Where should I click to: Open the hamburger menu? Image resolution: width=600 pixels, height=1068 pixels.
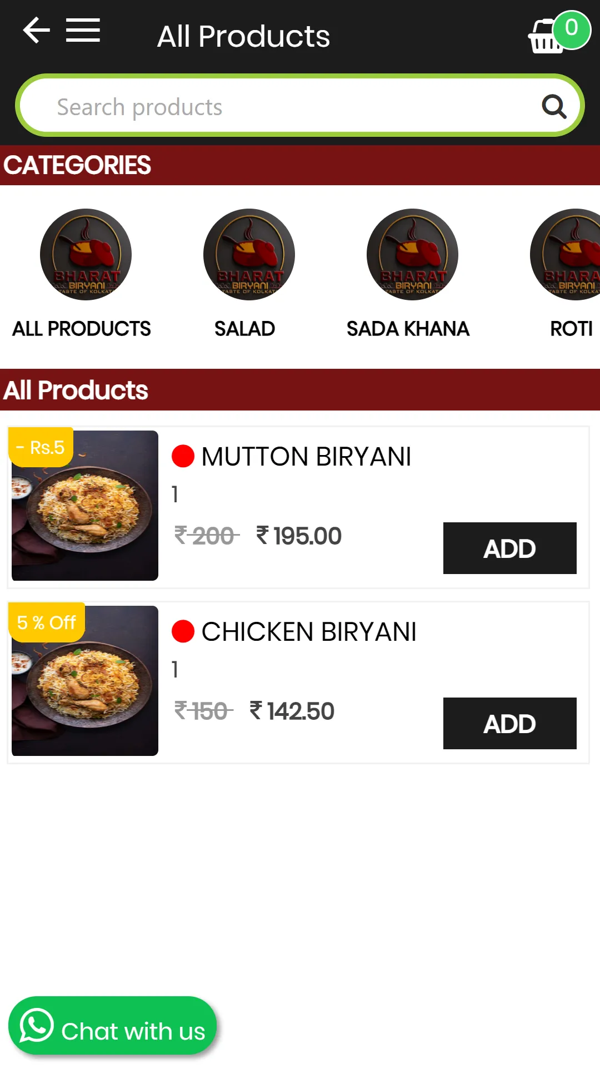(83, 30)
